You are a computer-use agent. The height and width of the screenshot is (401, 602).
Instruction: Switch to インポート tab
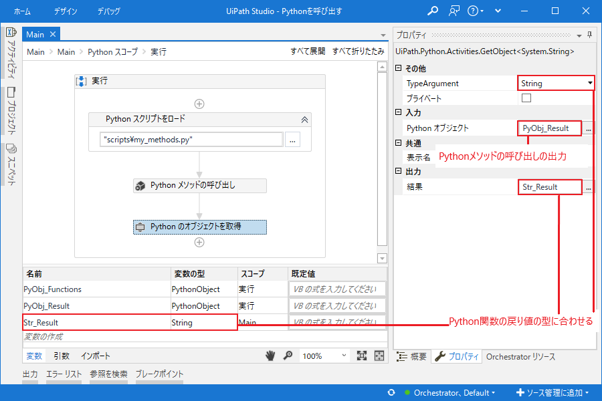pyautogui.click(x=95, y=356)
